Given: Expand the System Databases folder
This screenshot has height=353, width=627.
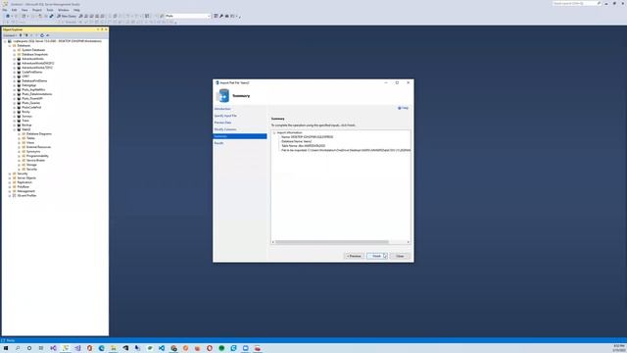Looking at the screenshot, I should [15, 50].
